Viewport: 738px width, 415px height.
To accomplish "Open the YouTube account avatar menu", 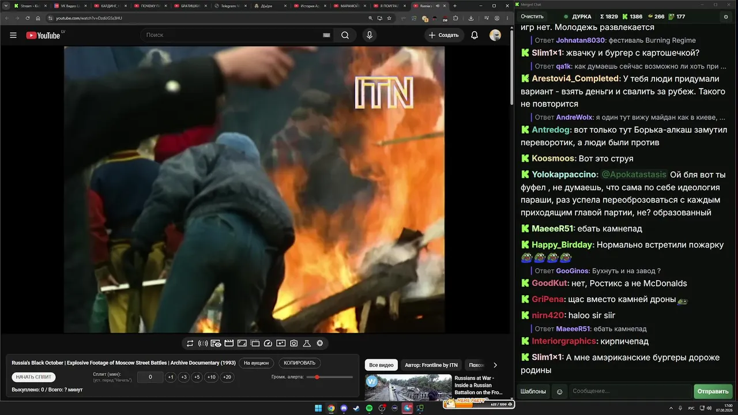I will pos(495,35).
